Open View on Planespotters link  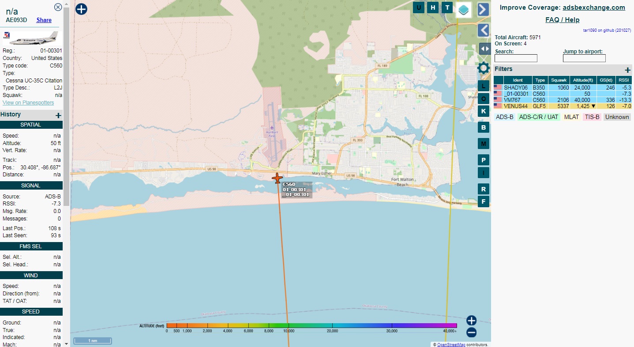pos(28,103)
